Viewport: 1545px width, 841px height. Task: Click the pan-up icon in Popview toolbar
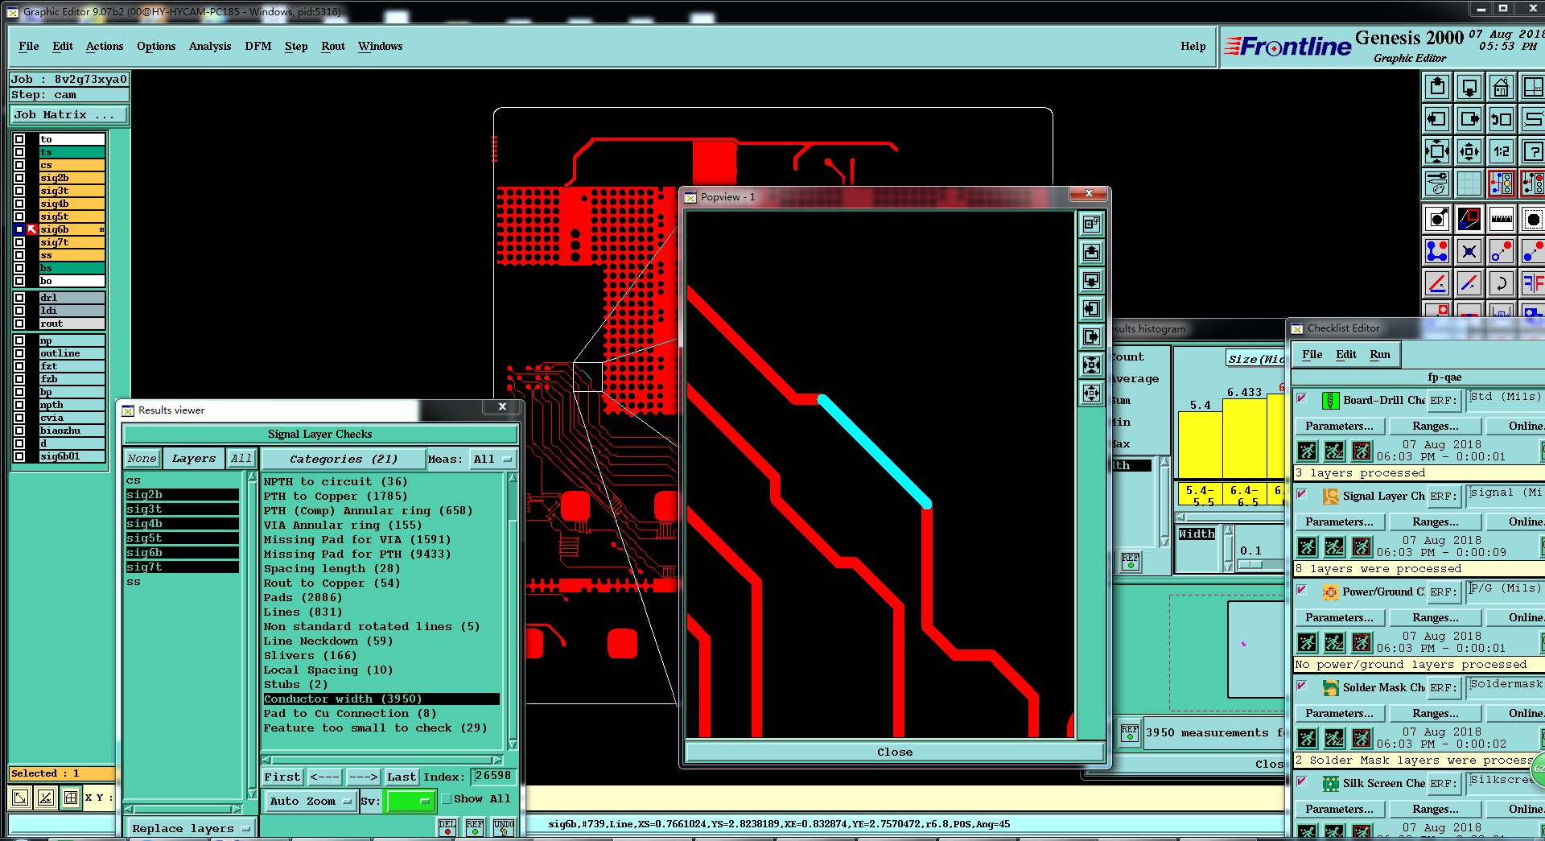point(1091,253)
